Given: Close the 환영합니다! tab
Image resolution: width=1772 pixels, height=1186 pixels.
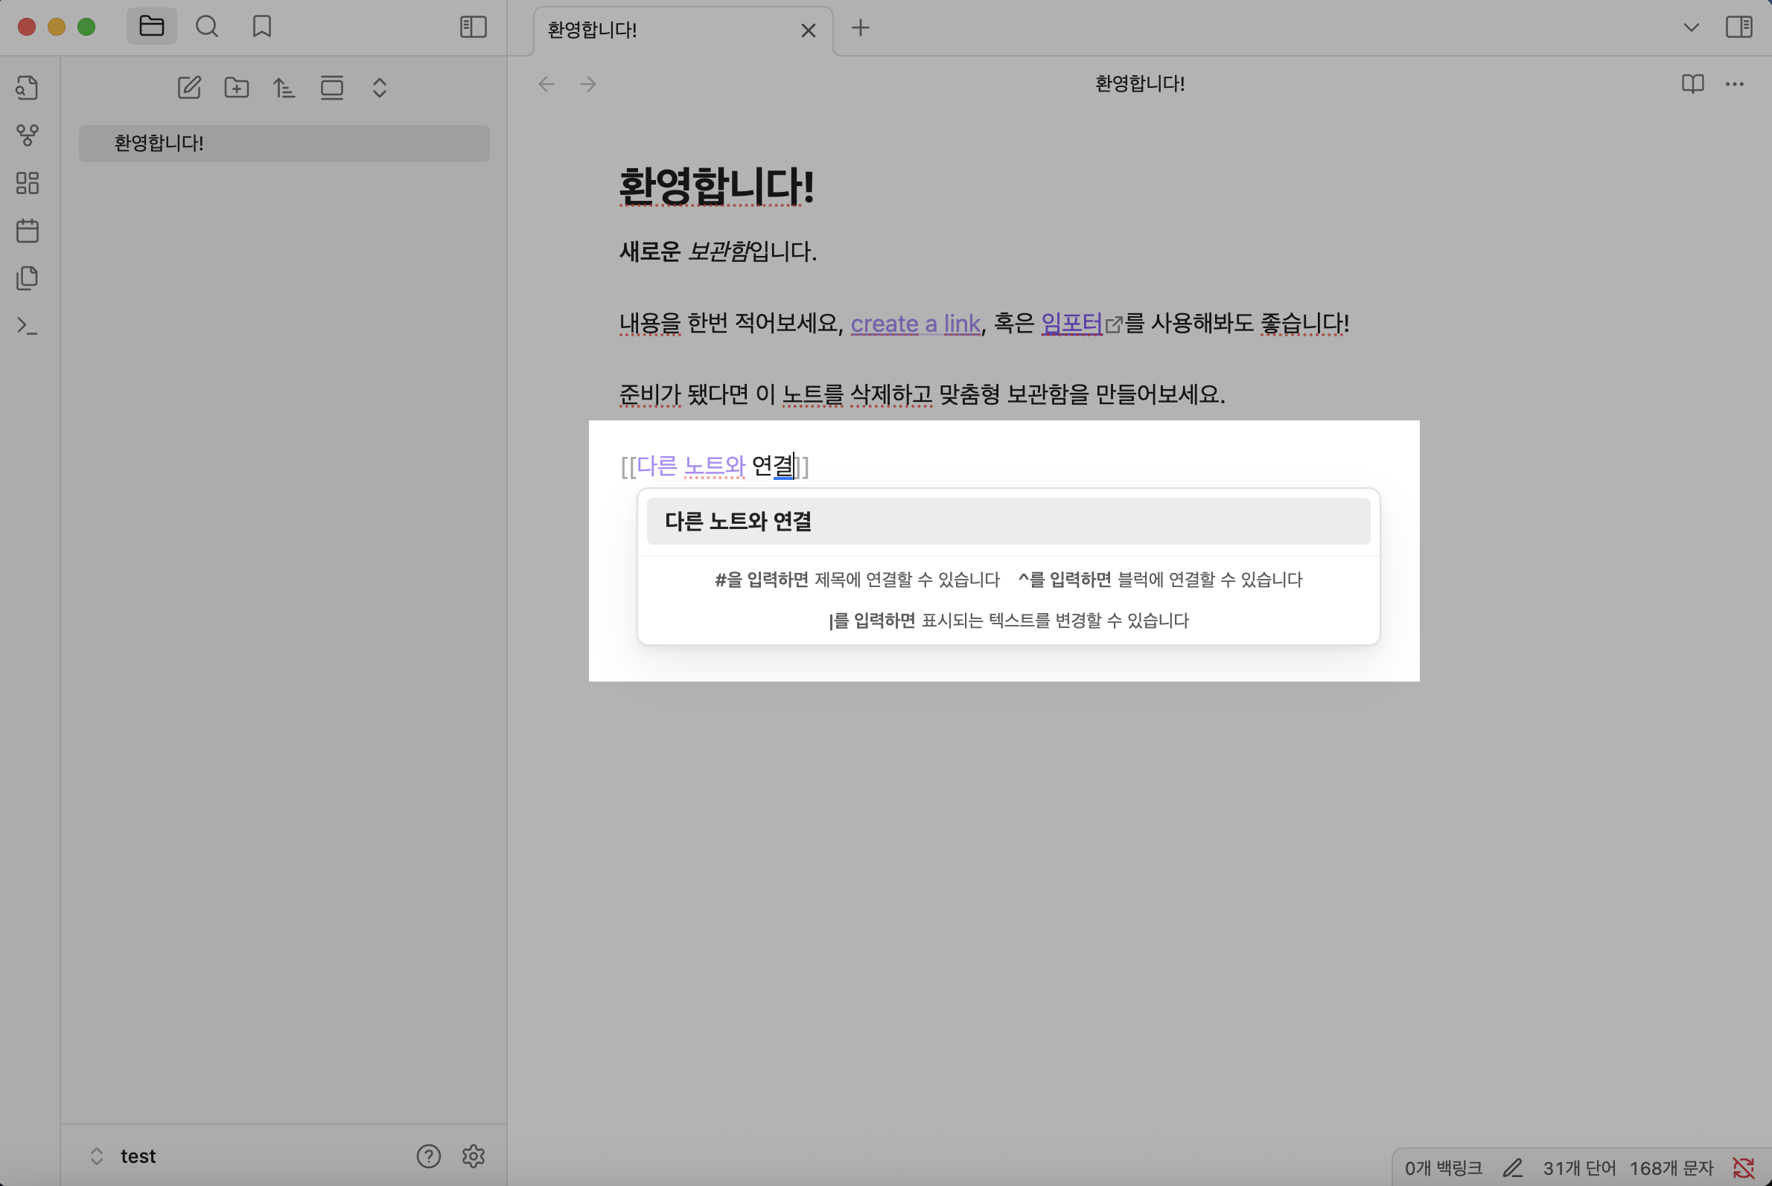Looking at the screenshot, I should (x=809, y=31).
